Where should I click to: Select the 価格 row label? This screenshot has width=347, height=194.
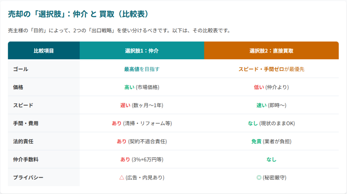(18, 87)
